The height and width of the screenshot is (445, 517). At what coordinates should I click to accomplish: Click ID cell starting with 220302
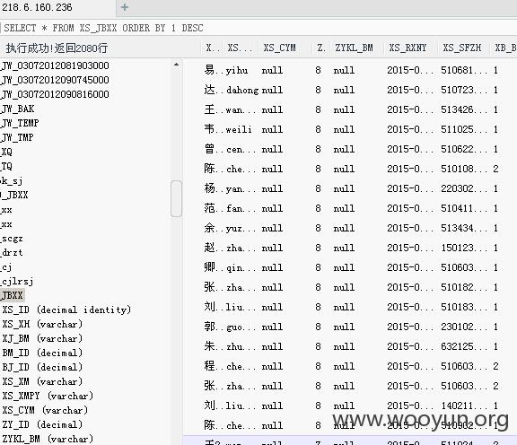(x=463, y=189)
